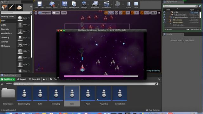Open Source Control toolbar icon
This screenshot has width=203, height=114.
pyautogui.click(x=52, y=5)
